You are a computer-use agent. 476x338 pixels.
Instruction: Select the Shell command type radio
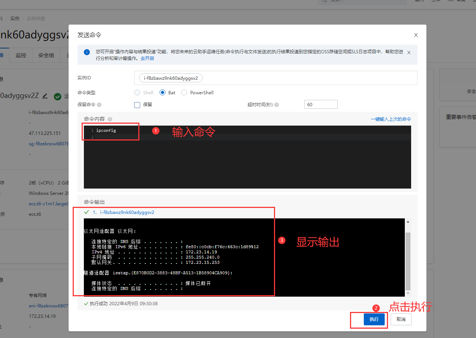137,92
